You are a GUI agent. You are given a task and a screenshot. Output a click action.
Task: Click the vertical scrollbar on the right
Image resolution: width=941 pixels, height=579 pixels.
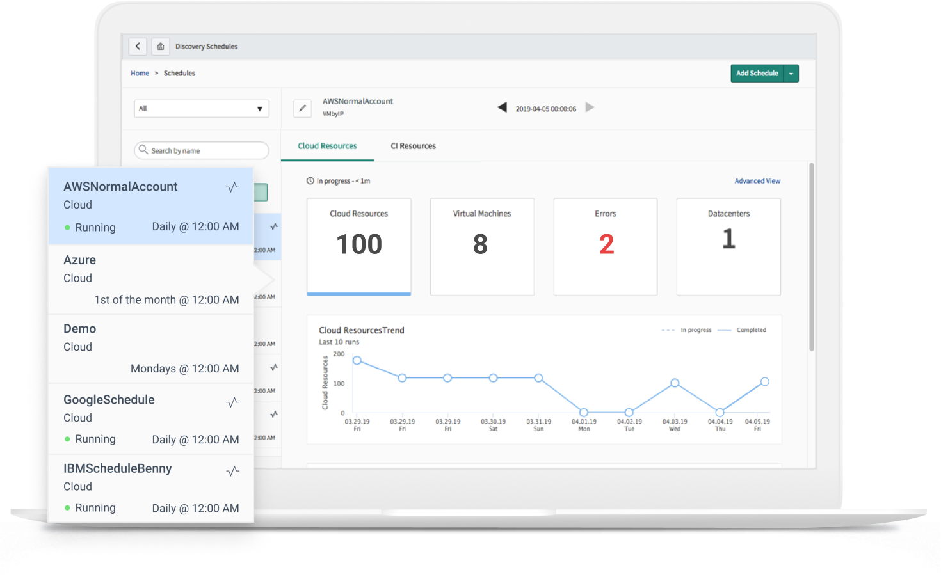811,256
